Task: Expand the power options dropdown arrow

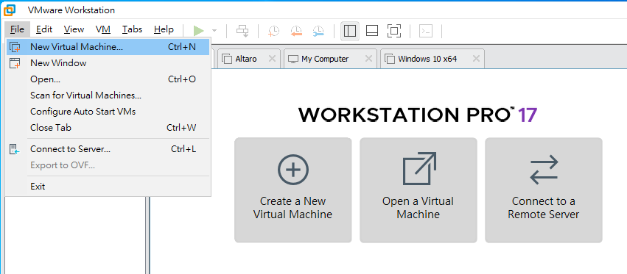Action: coord(214,31)
